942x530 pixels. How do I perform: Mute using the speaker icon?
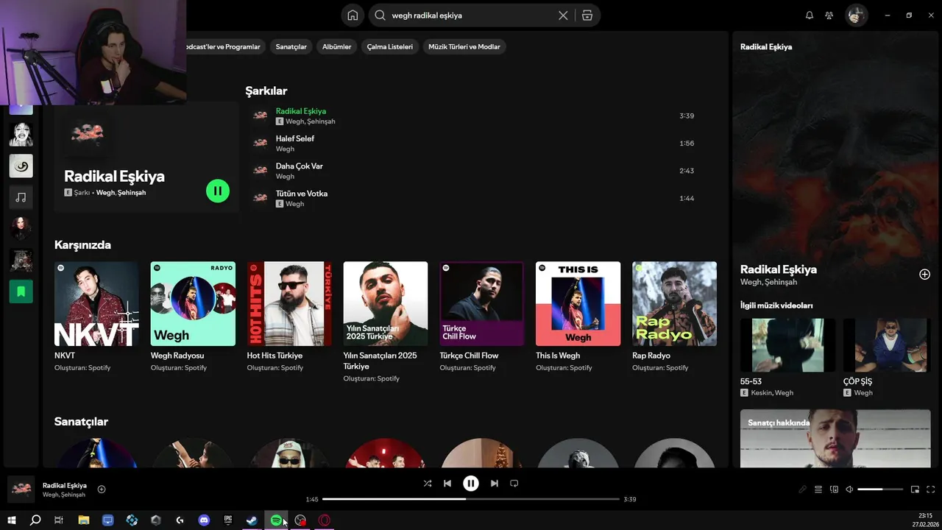pos(849,490)
